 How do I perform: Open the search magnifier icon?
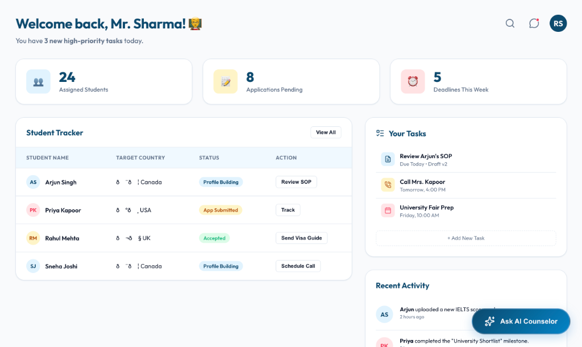(510, 23)
